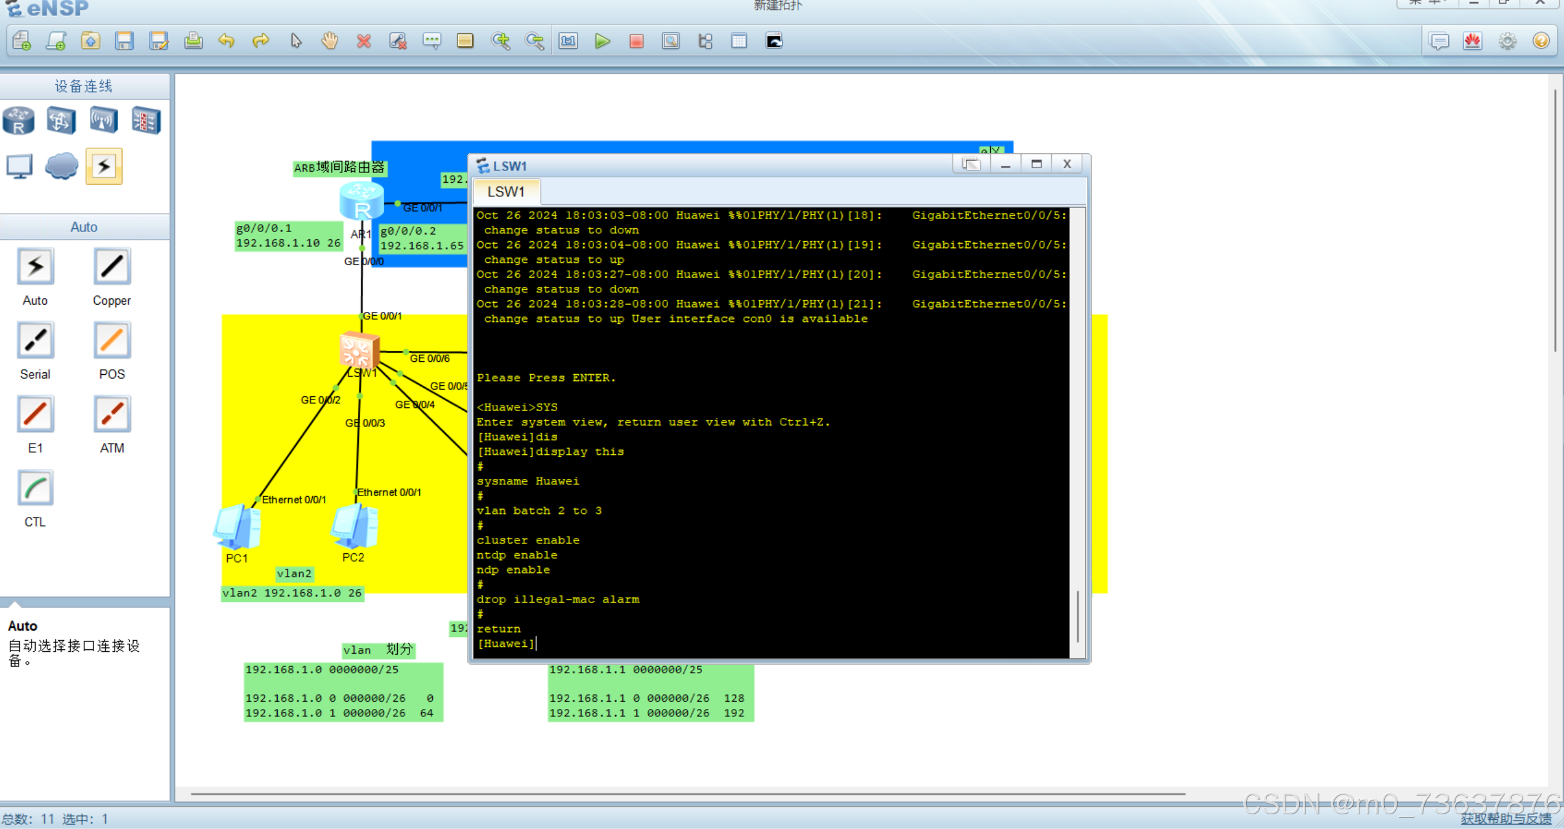The image size is (1564, 829).
Task: Open the Huawei logo toolbar button
Action: click(1472, 41)
